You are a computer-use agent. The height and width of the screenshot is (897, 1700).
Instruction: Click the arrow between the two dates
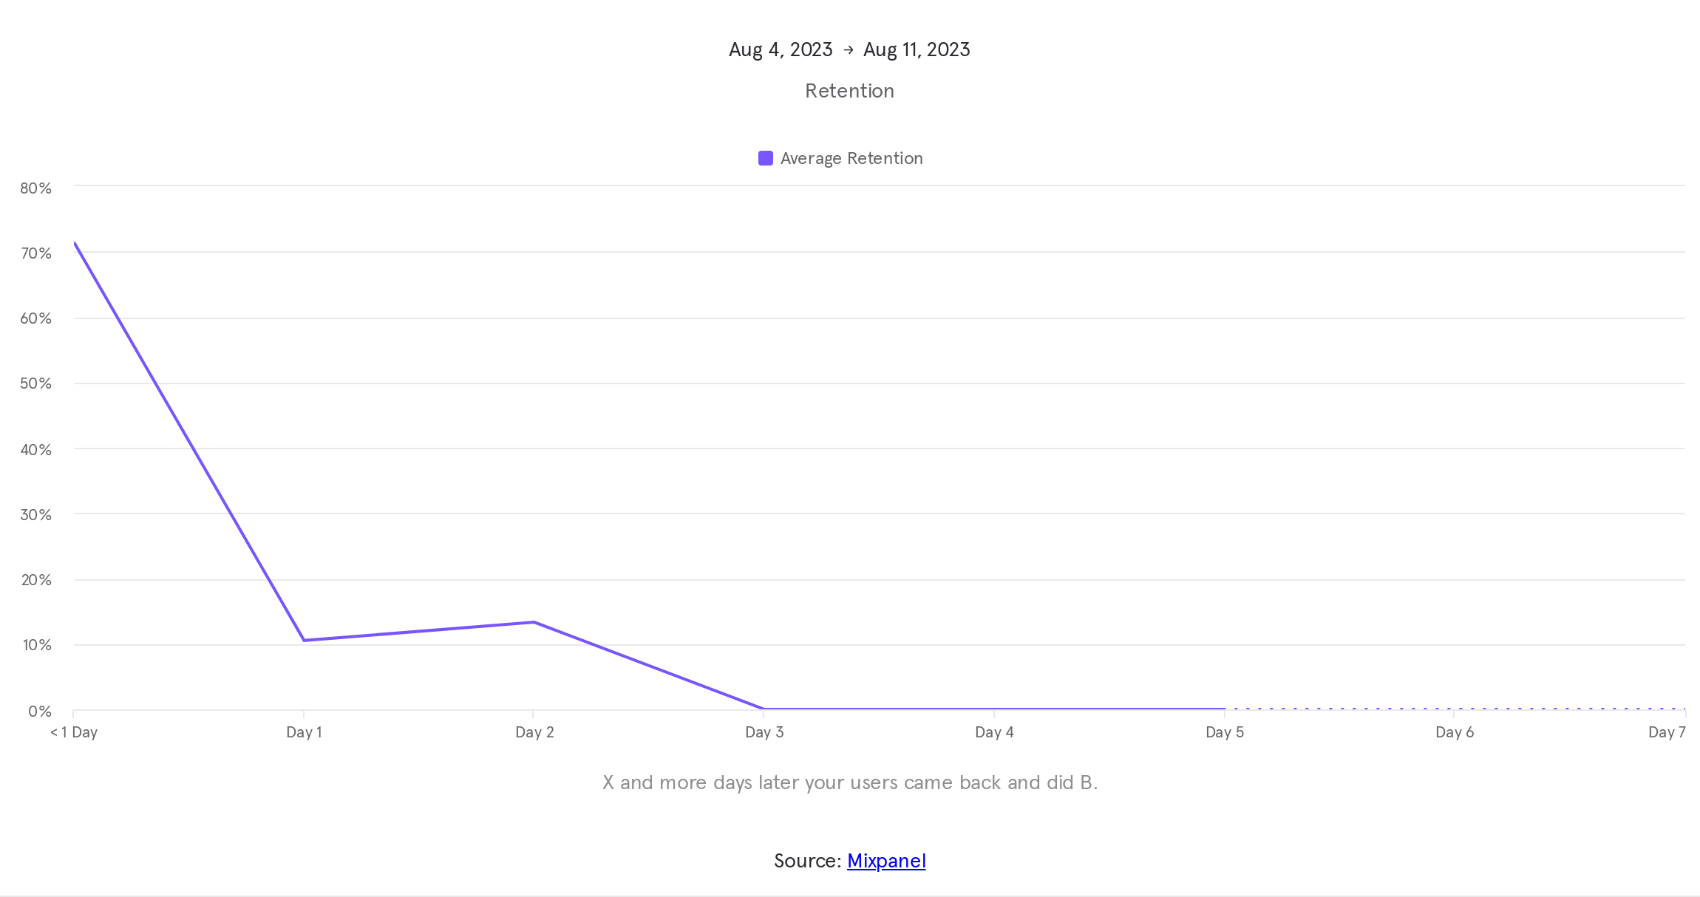[849, 50]
